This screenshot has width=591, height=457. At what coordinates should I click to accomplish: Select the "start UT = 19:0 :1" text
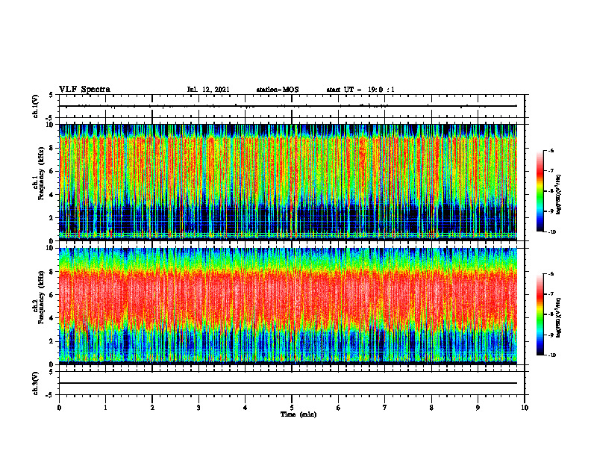point(360,90)
